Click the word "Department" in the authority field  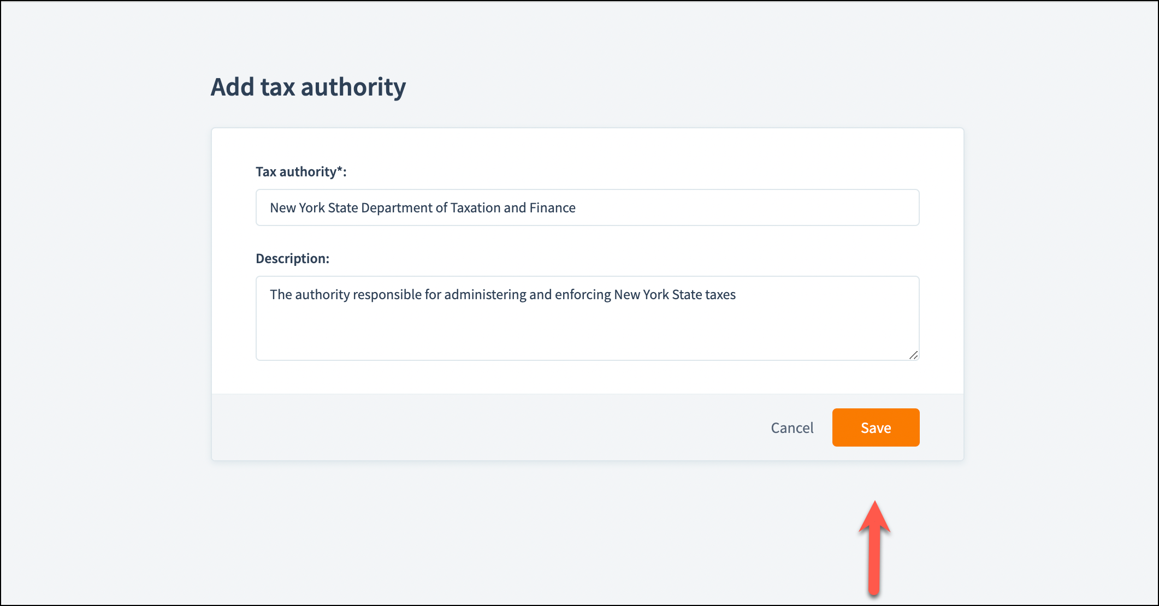tap(397, 208)
